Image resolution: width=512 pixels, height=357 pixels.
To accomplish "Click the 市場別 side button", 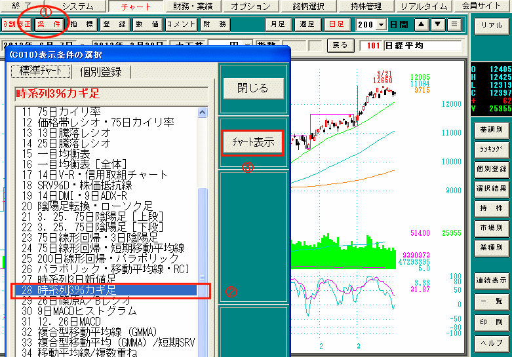I will (492, 228).
